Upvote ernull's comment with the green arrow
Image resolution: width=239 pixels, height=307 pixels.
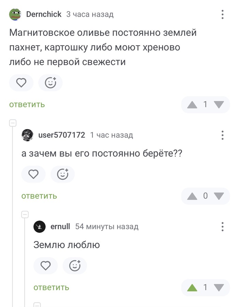[x=192, y=287]
